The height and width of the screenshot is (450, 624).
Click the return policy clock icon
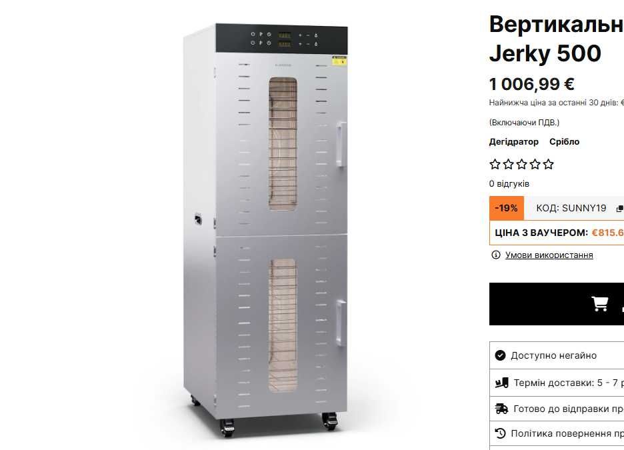(x=501, y=433)
